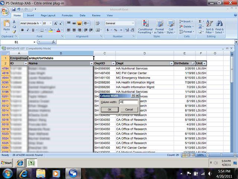The height and width of the screenshot is (179, 238).
Task: Click the Format as Table icon
Action: click(x=160, y=27)
